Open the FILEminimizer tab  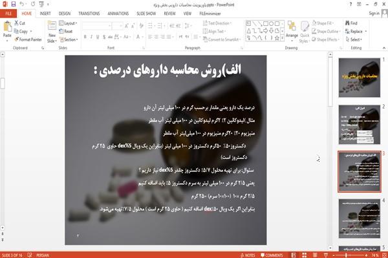(210, 14)
